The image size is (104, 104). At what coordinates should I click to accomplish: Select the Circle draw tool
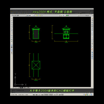pos(12,30)
